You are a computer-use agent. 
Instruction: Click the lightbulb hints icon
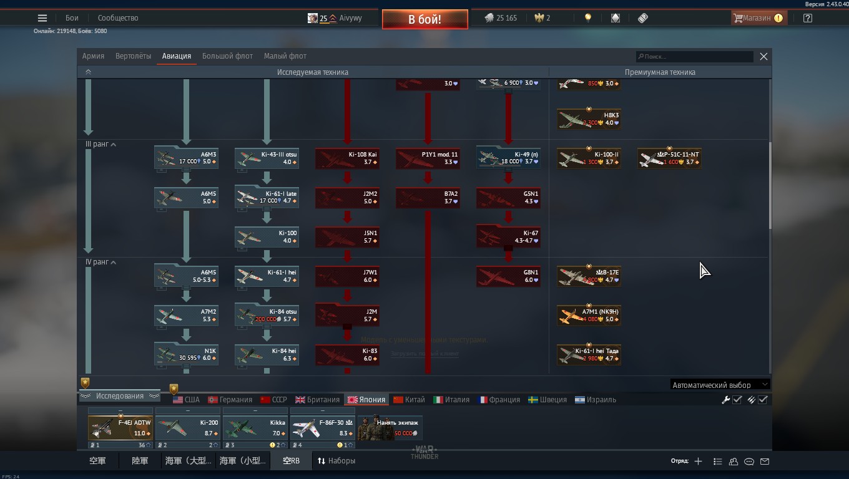[588, 18]
